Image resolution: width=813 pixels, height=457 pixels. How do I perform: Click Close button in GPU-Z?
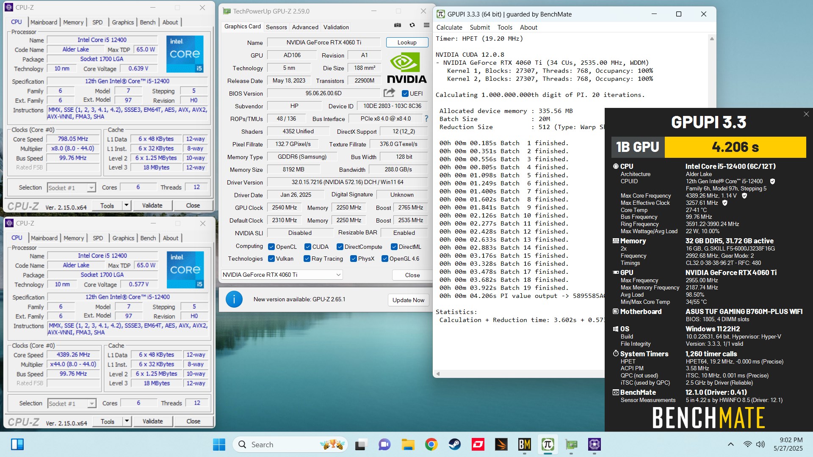pos(412,275)
